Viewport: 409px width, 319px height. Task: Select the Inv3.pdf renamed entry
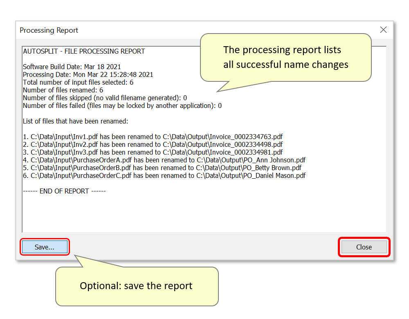coord(153,152)
